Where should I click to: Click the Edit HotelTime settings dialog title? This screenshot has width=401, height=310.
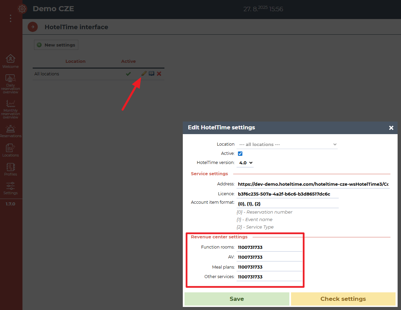(222, 127)
